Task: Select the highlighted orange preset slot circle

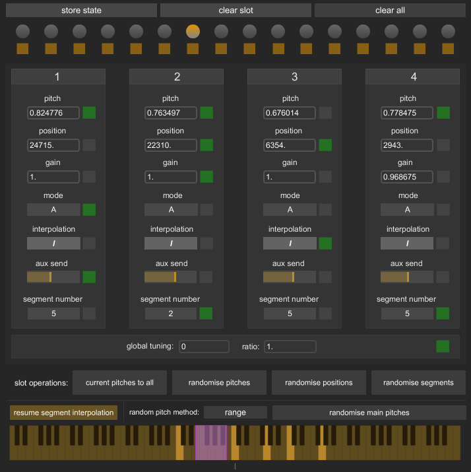Action: [193, 31]
